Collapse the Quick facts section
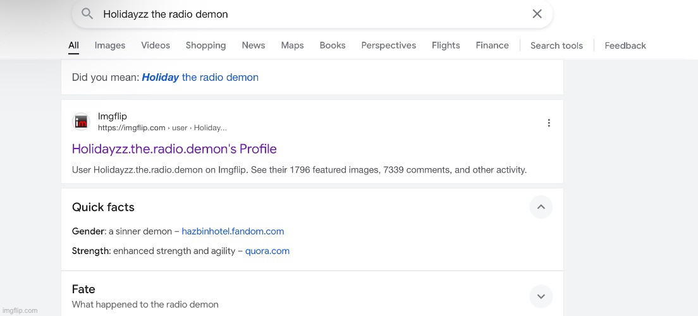Image resolution: width=698 pixels, height=316 pixels. pos(541,207)
